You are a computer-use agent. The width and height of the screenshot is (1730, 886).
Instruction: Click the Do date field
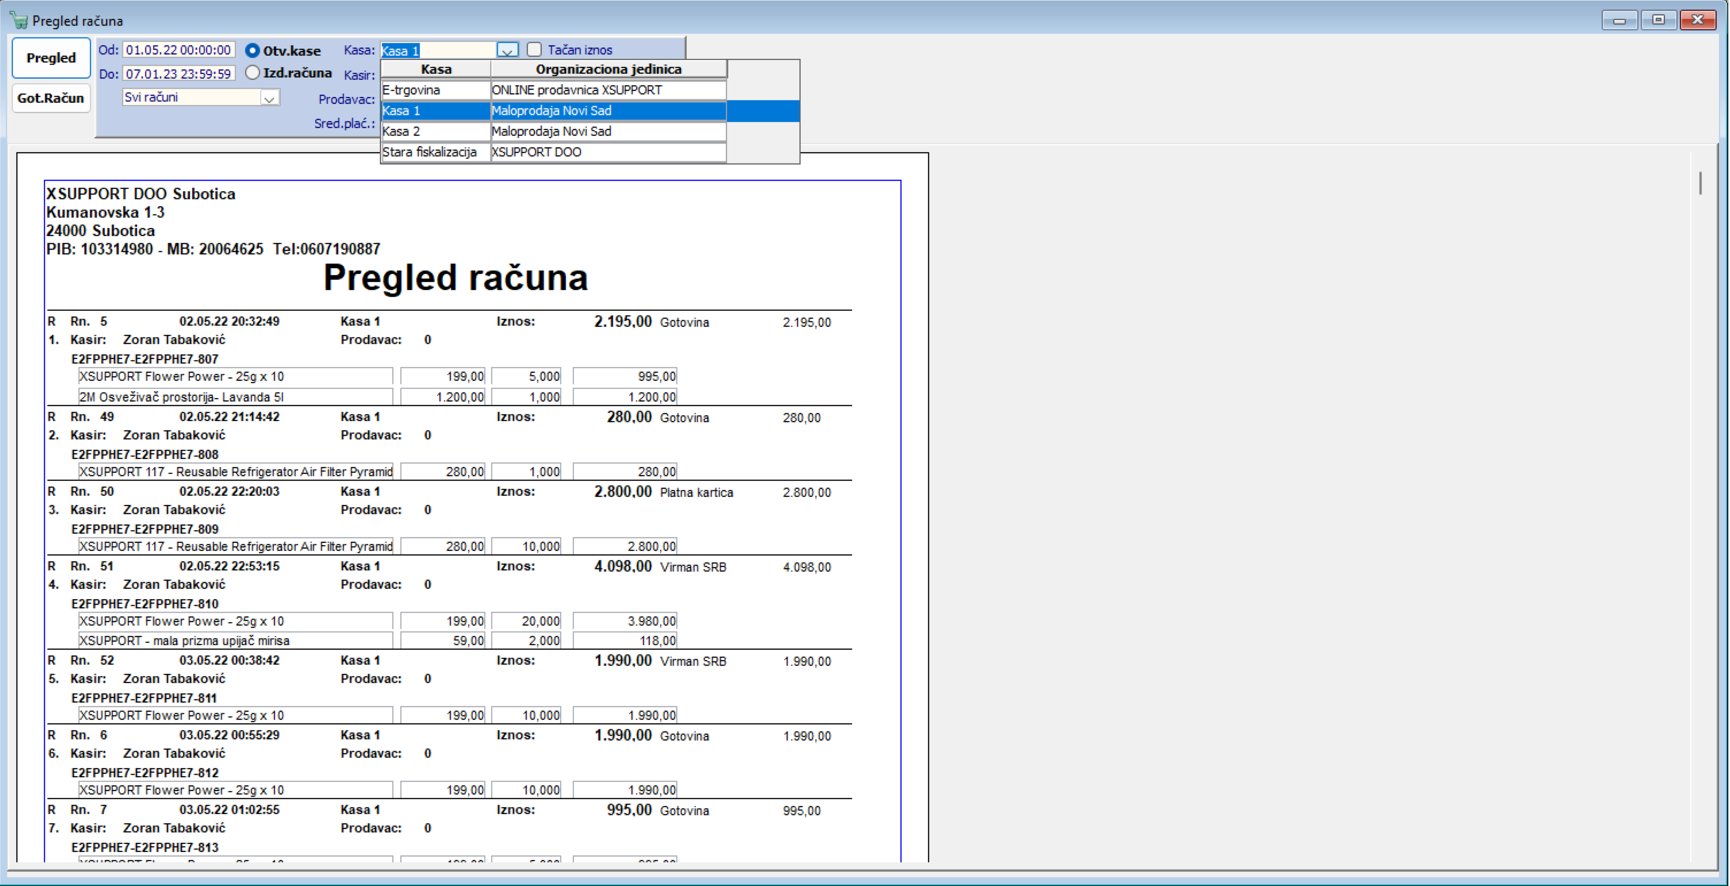[x=178, y=74]
